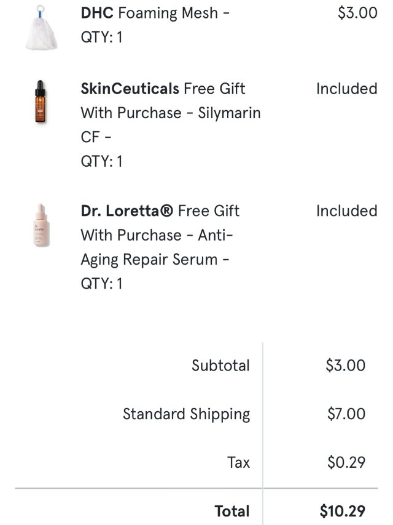Click the $10.29 order total
This screenshot has height=525, width=393.
(x=342, y=511)
